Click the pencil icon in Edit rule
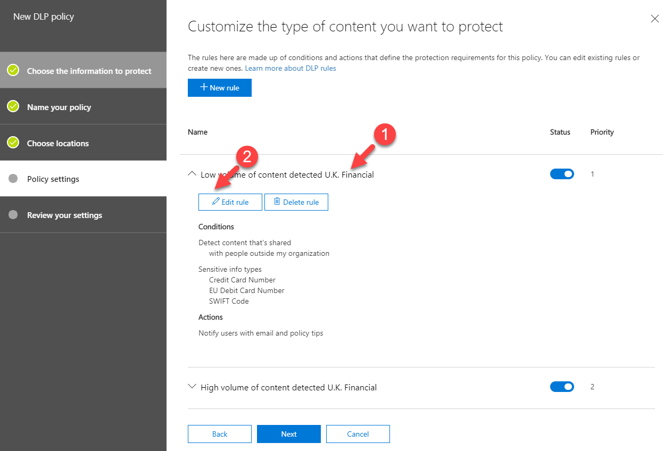The image size is (664, 451). tap(215, 202)
